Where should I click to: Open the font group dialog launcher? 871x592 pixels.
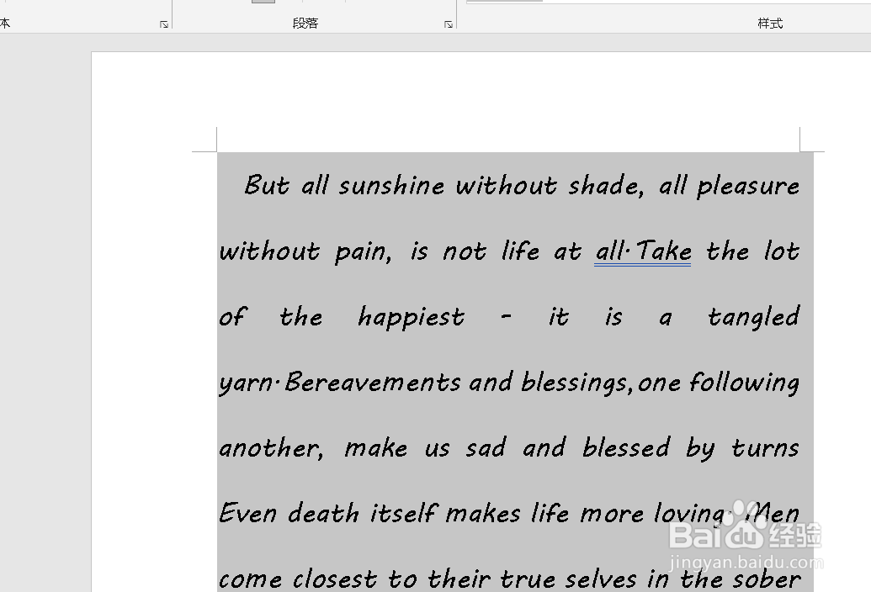click(x=164, y=24)
